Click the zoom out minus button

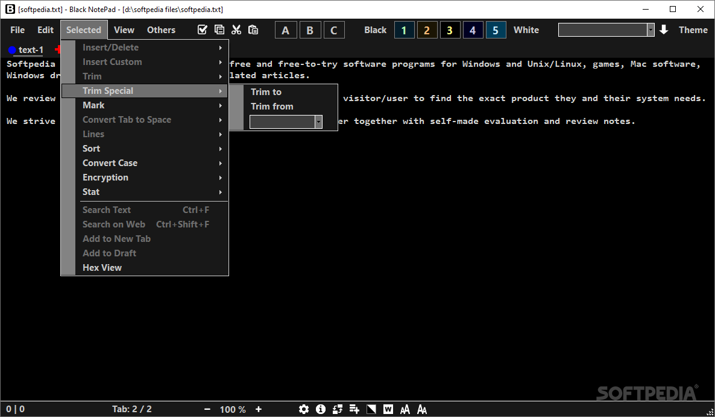tap(207, 409)
